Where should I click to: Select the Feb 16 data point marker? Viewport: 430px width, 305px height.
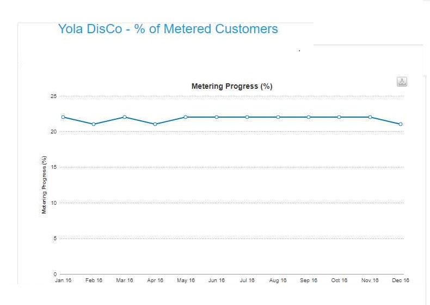point(94,124)
